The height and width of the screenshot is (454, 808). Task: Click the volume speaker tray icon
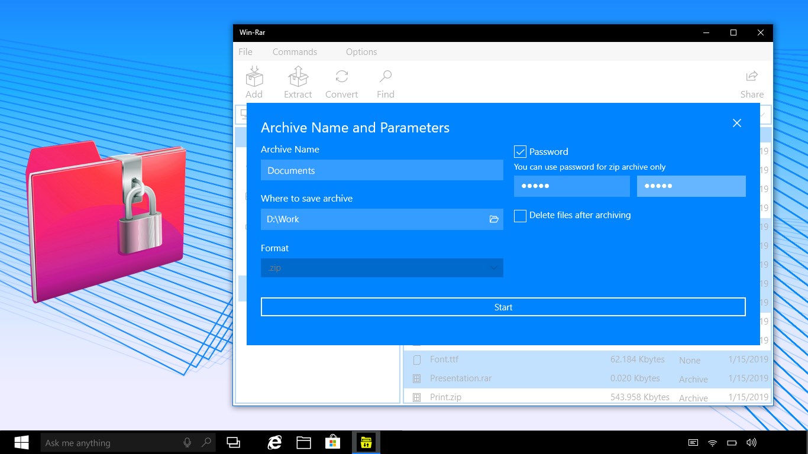[x=751, y=443]
